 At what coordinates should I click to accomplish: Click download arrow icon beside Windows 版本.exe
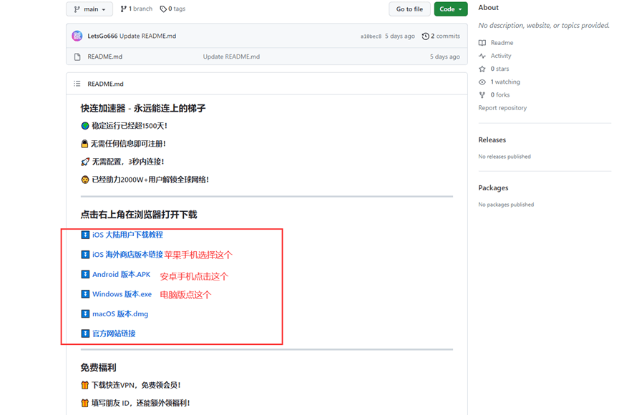click(85, 294)
